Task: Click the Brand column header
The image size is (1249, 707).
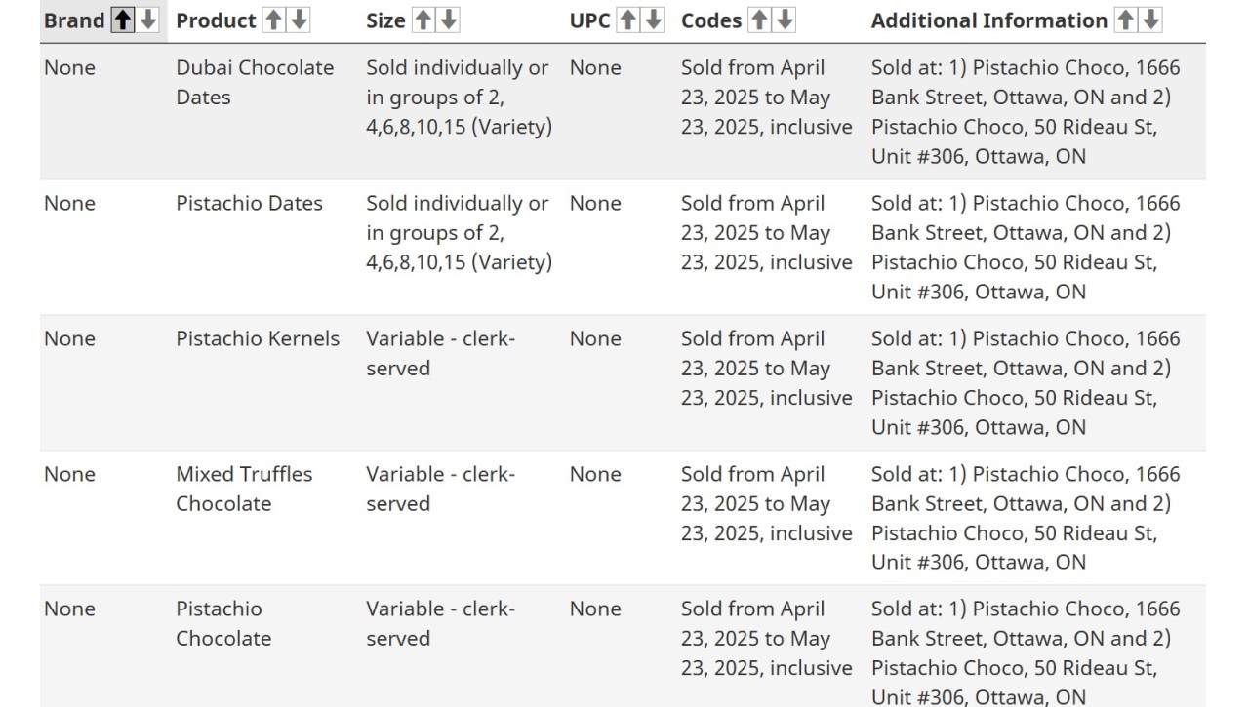Action: pos(74,20)
